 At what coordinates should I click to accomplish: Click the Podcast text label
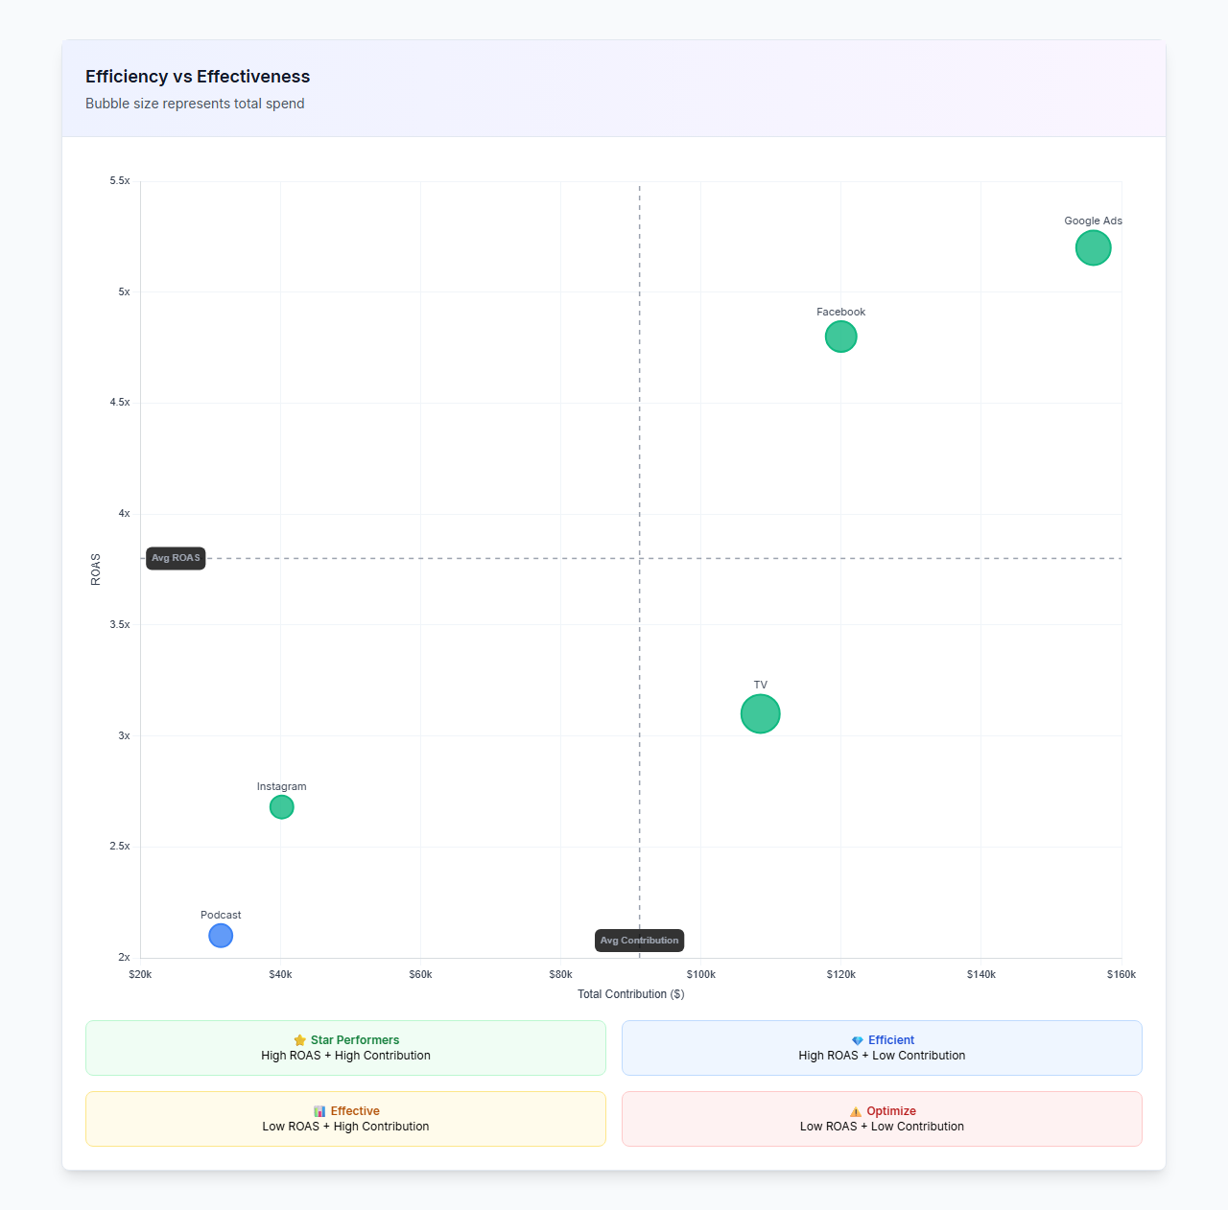pos(221,915)
